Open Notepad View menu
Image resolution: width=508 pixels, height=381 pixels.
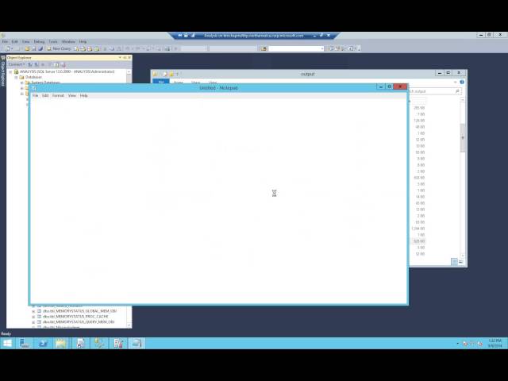72,95
